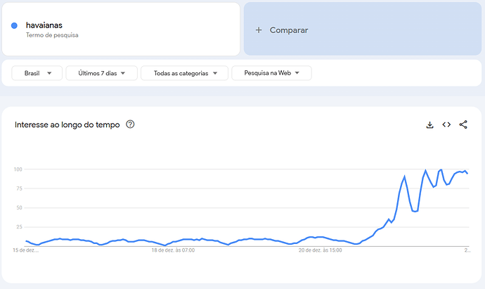Expand the Todas as categorias dropdown
This screenshot has height=289, width=485.
click(185, 73)
